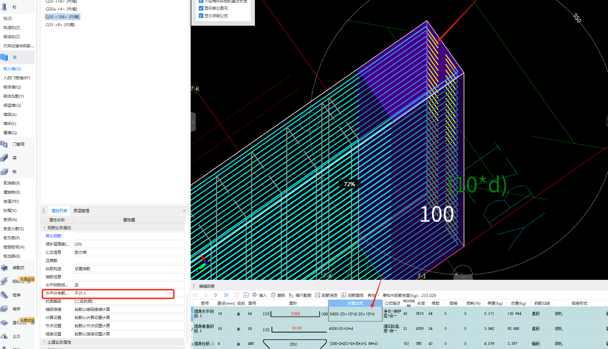Select 砌体柱(Z) component type
This screenshot has height=349, width=608.
point(12,36)
